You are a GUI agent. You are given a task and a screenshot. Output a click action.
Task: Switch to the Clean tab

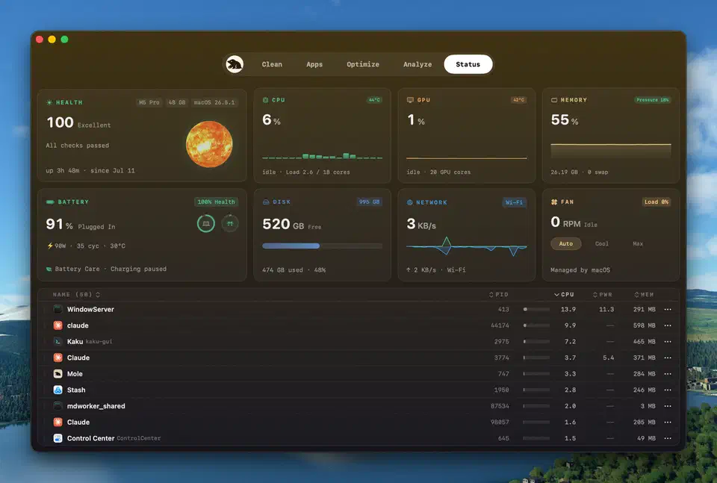coord(272,64)
